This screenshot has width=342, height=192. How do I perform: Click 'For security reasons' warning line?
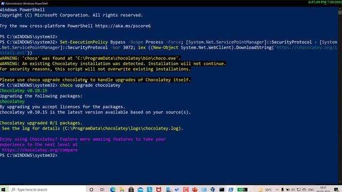click(x=95, y=69)
